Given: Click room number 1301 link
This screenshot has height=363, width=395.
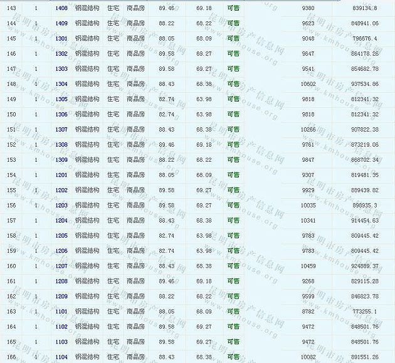Looking at the screenshot, I should (61, 38).
